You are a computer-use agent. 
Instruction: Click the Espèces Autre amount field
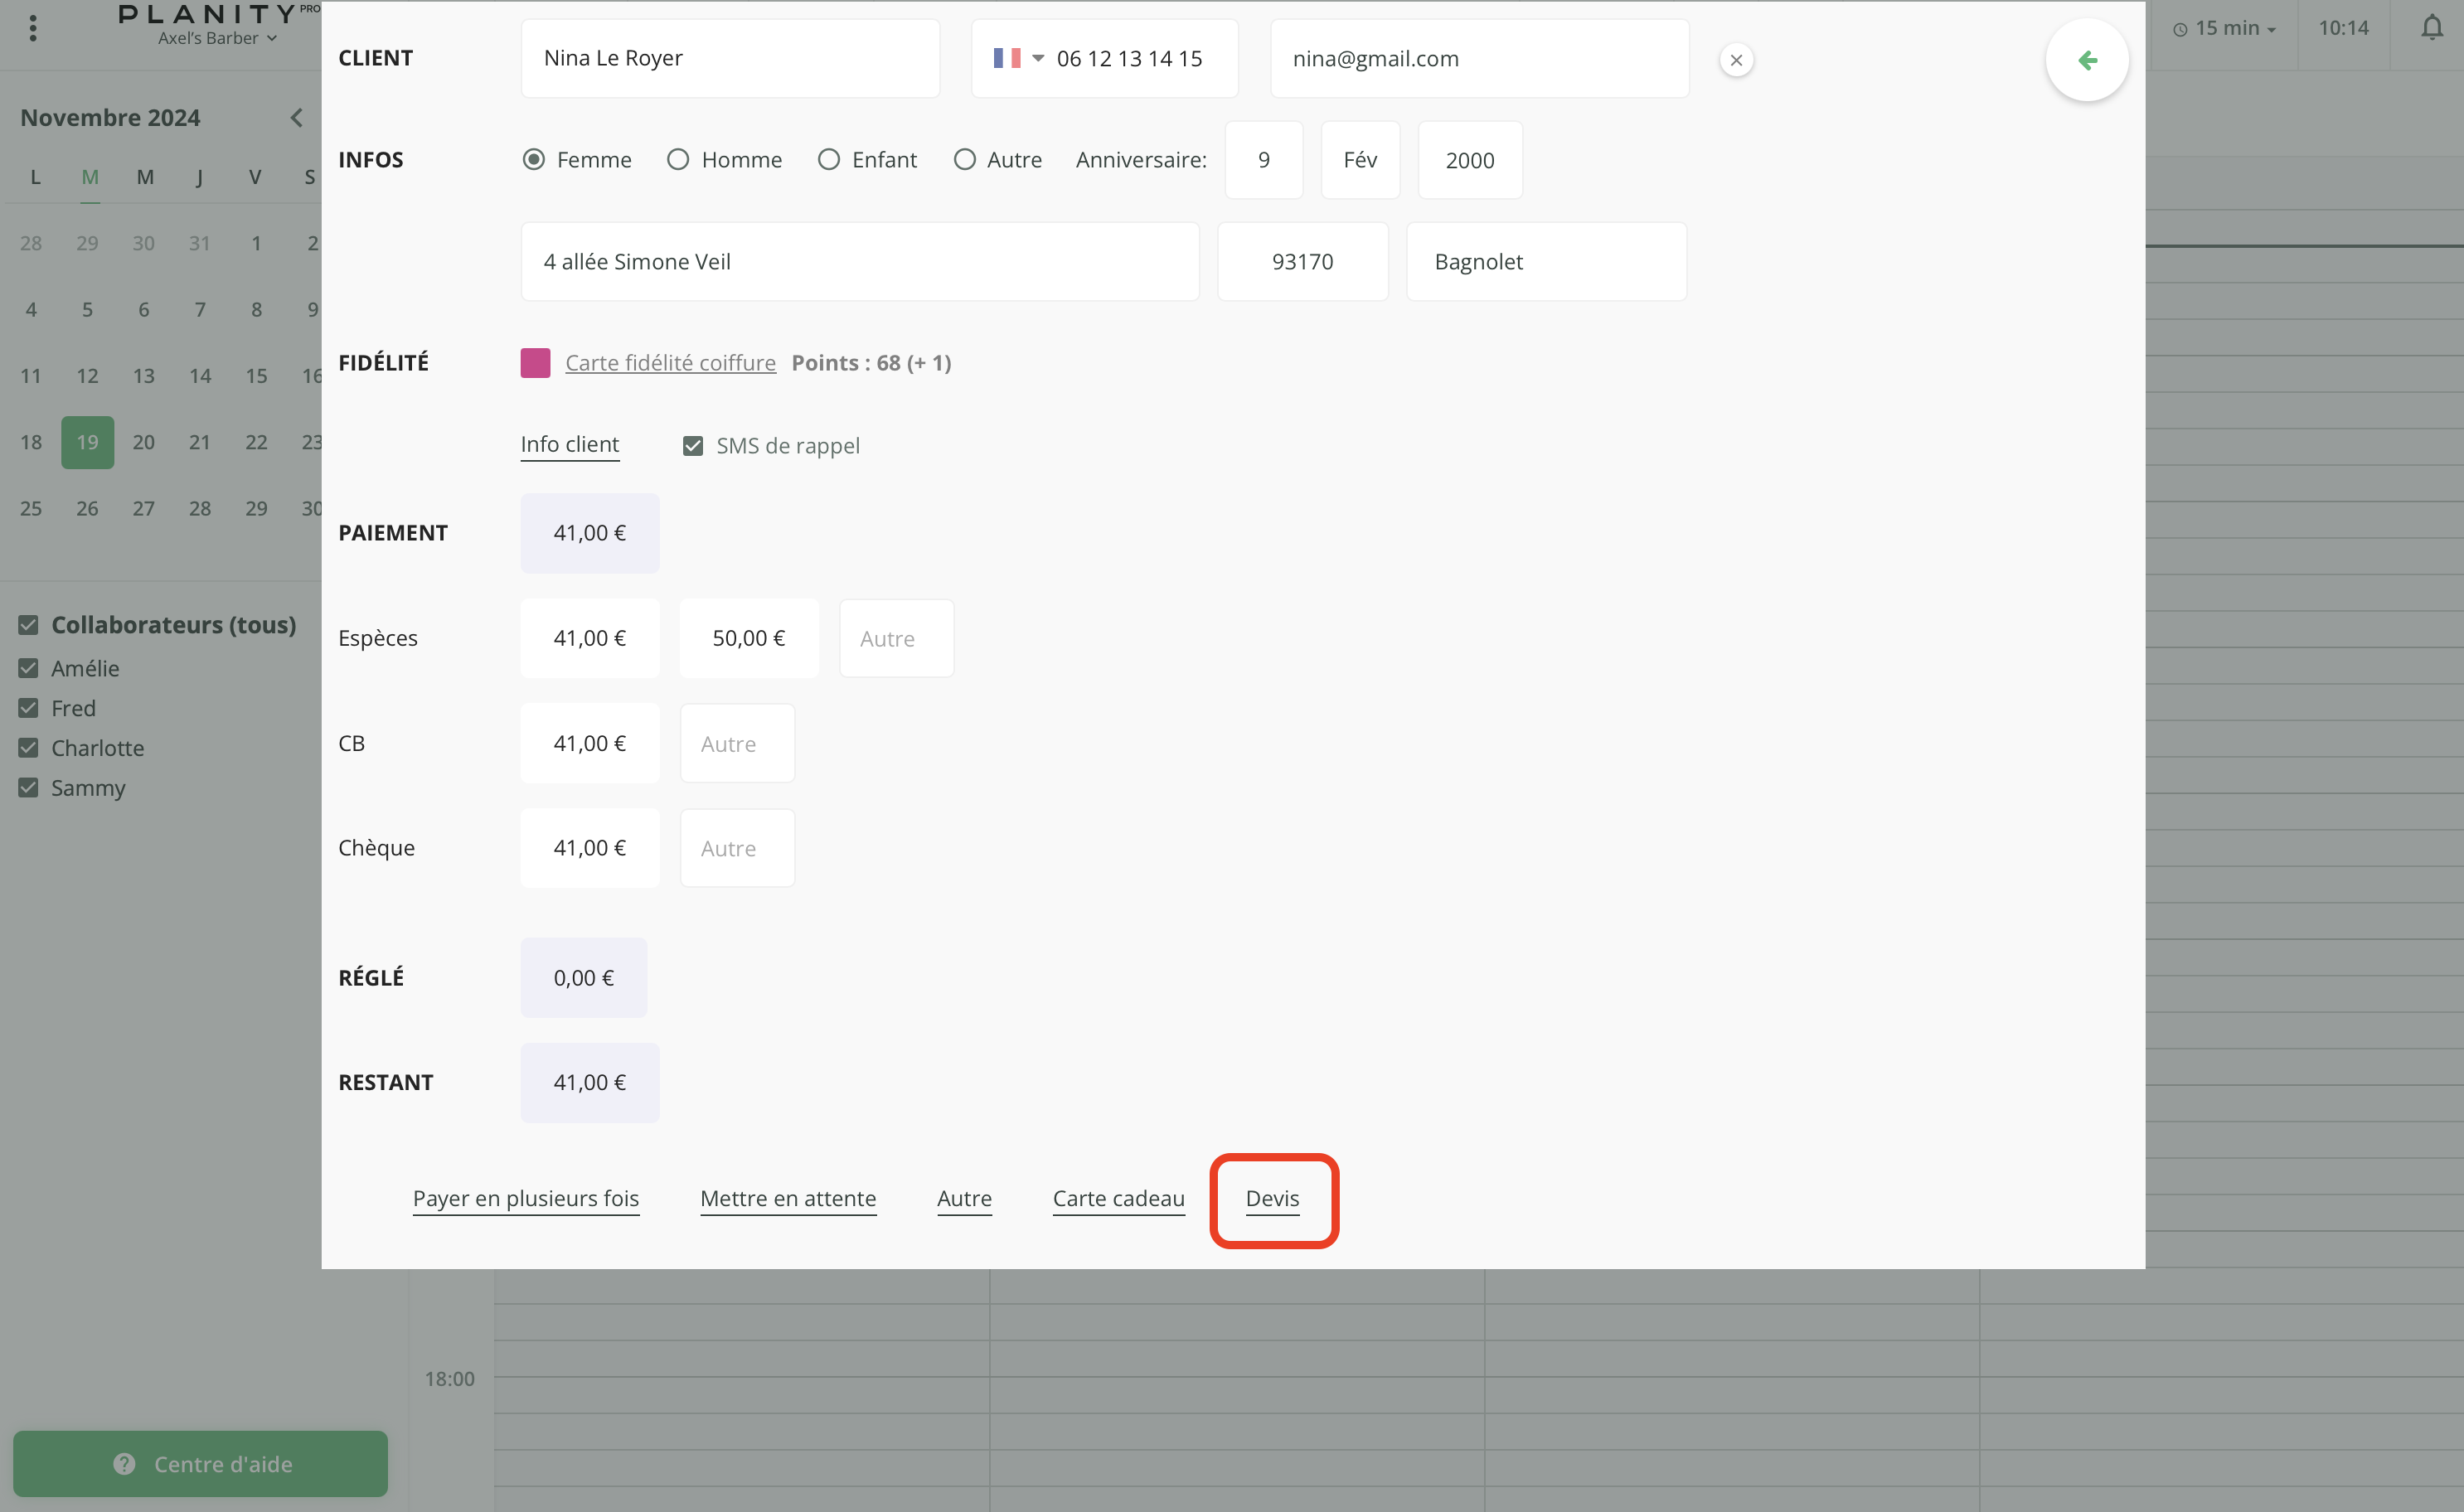(896, 638)
